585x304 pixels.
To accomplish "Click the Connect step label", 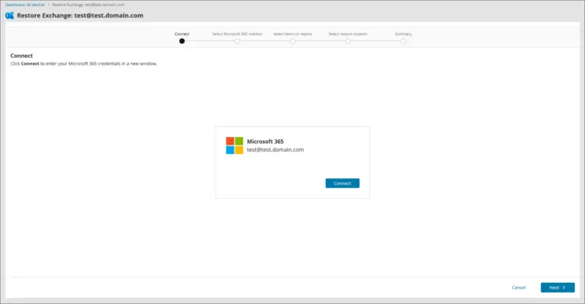I will pos(182,34).
